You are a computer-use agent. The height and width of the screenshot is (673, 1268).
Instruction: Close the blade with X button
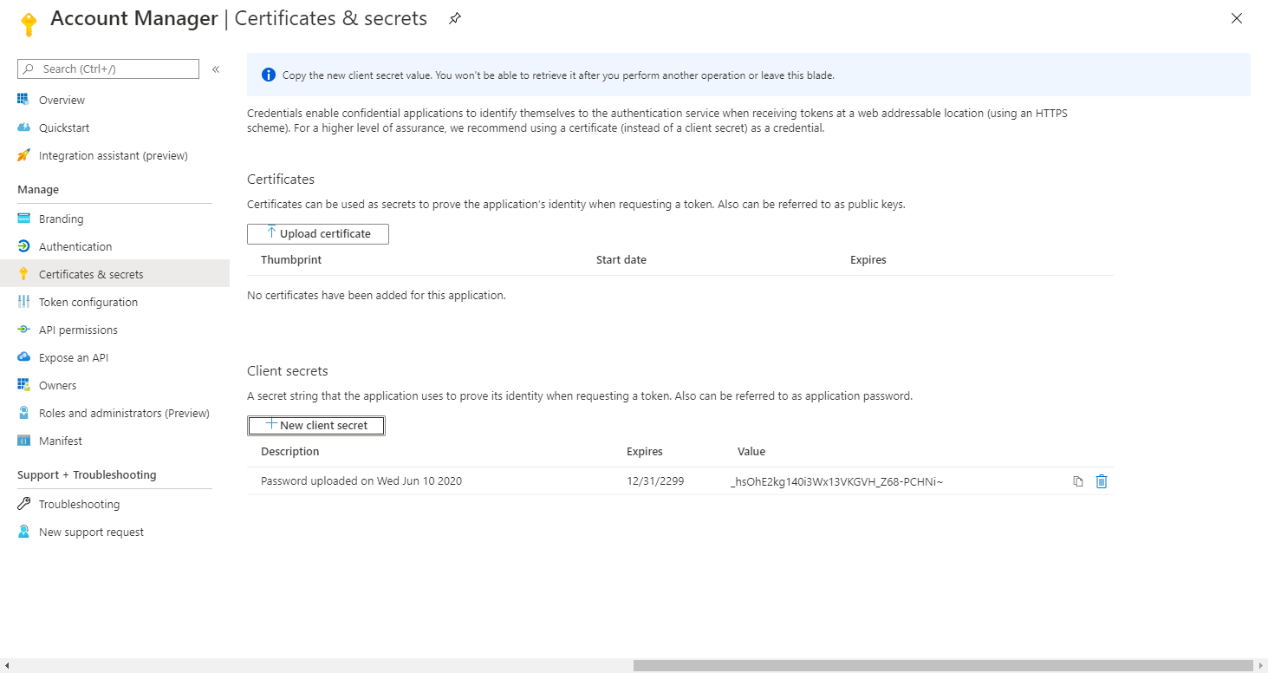tap(1237, 18)
